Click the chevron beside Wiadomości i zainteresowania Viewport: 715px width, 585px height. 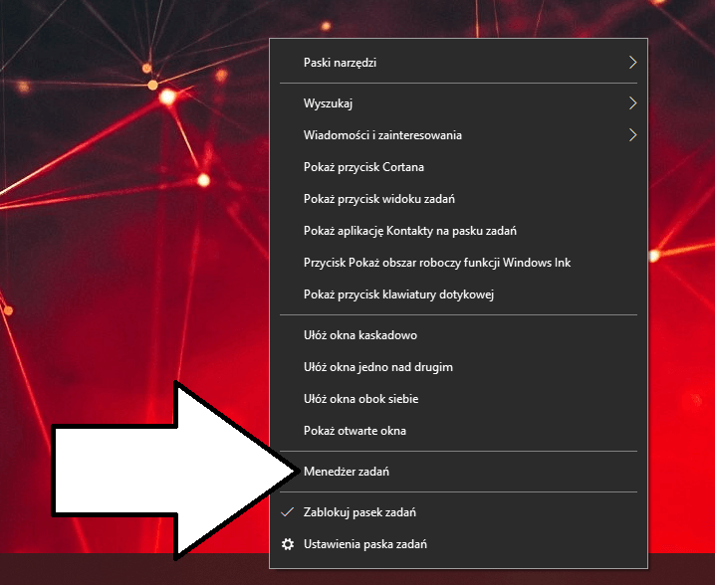coord(632,135)
